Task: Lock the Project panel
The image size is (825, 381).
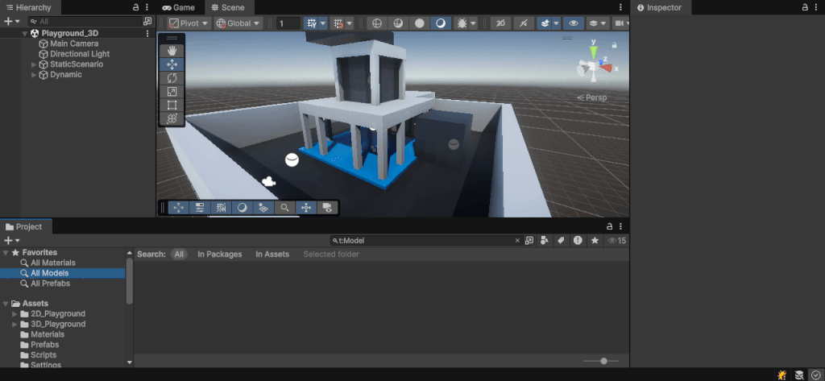Action: 609,226
